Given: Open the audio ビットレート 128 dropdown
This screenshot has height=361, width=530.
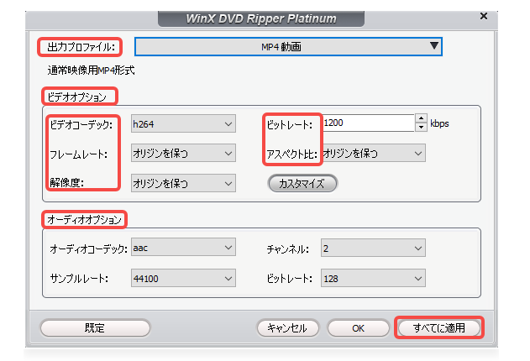Looking at the screenshot, I should [373, 278].
